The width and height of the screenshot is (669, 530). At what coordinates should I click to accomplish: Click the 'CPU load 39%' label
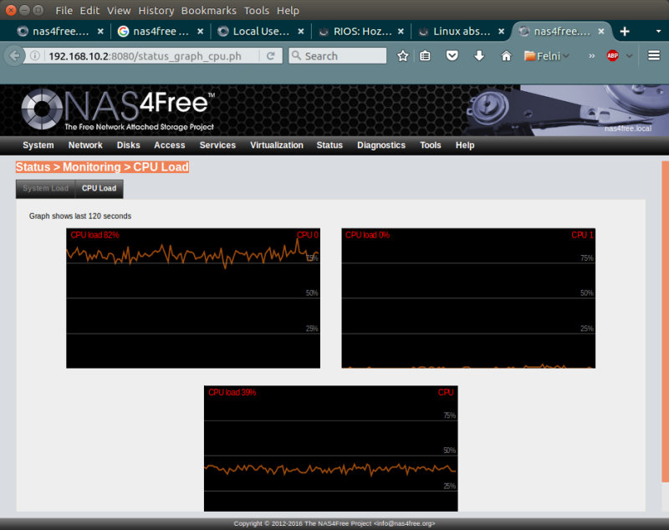coord(232,392)
